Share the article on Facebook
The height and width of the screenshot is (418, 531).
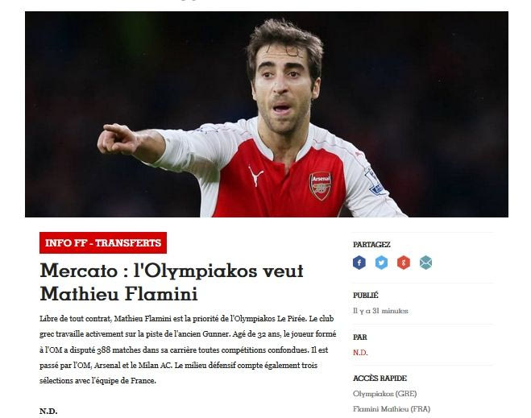coord(359,263)
